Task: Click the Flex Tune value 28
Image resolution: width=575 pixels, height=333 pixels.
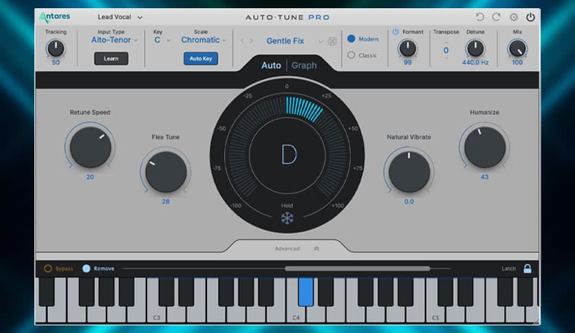Action: tap(166, 202)
